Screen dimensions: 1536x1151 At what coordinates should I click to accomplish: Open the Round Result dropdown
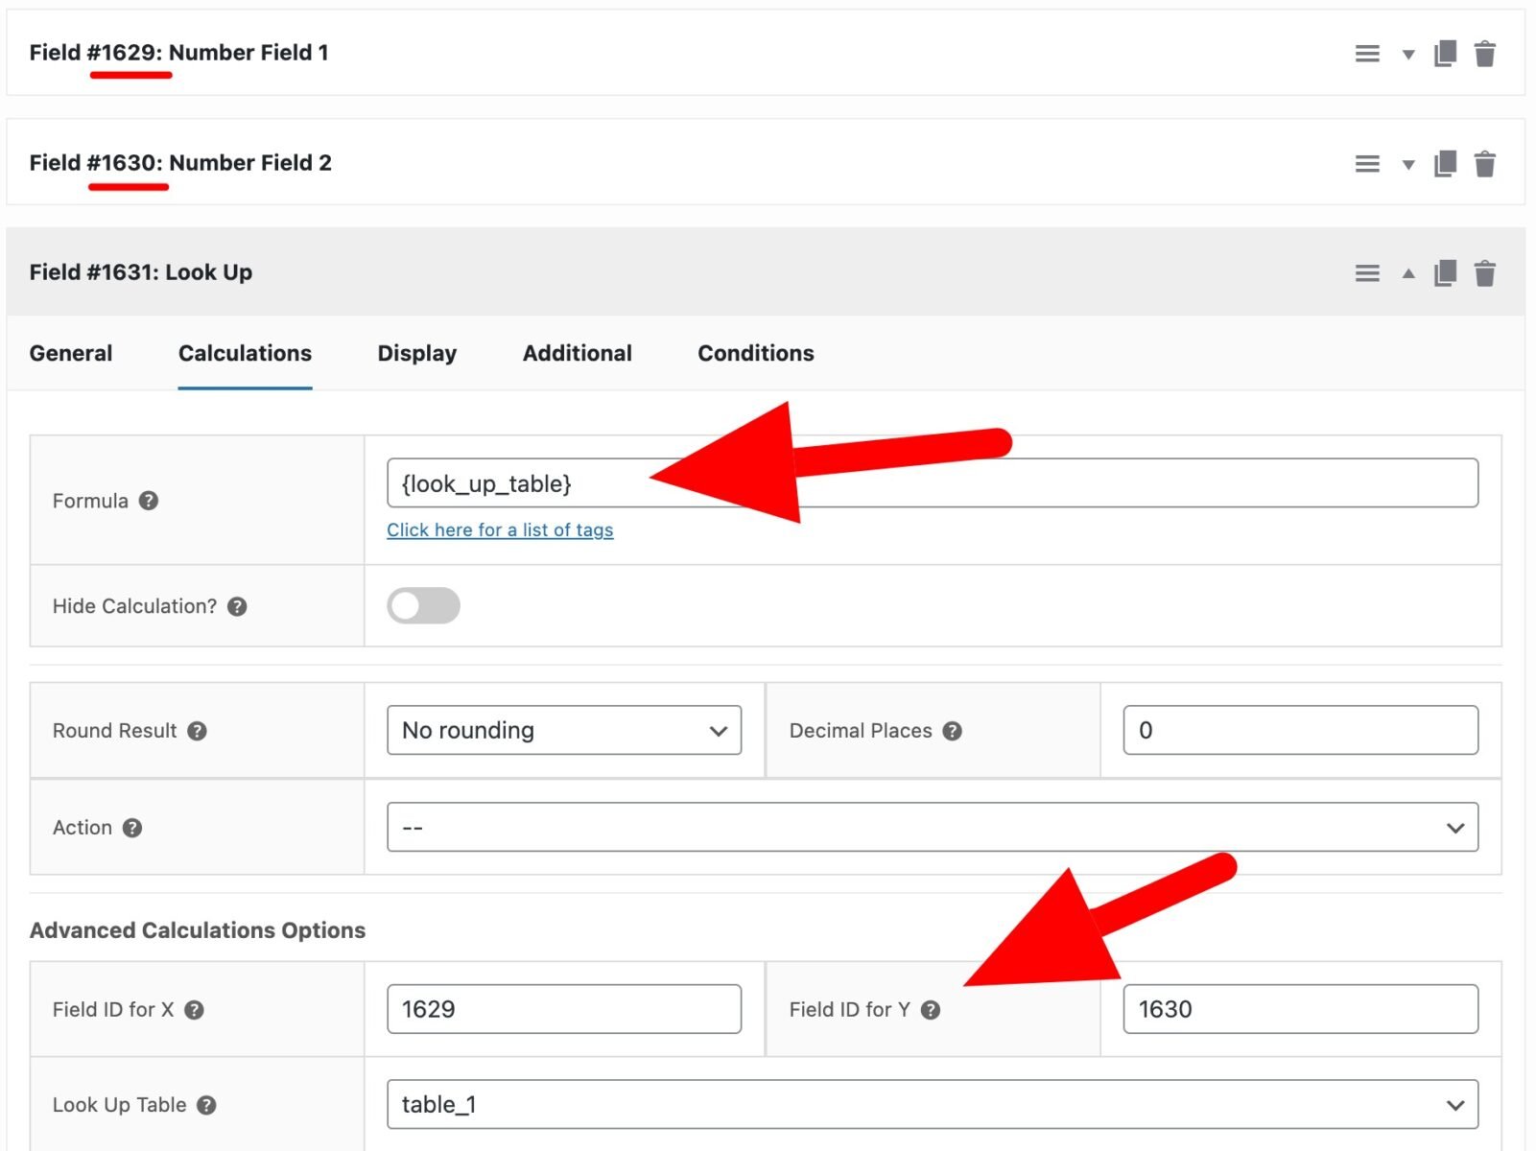[x=564, y=730]
